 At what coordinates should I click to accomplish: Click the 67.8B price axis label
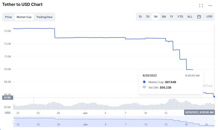point(8,98)
